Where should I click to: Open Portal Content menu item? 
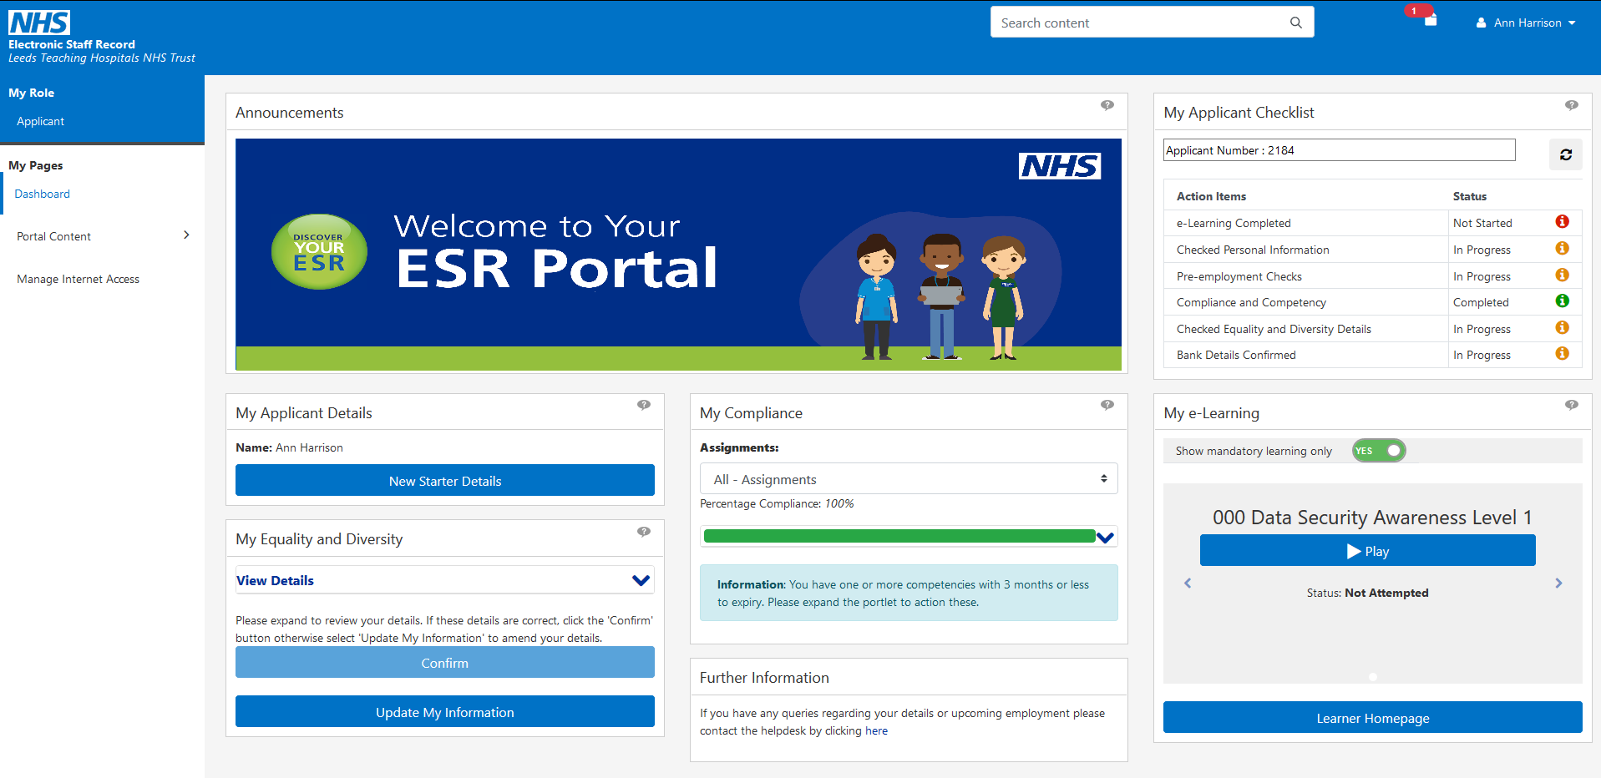click(53, 236)
